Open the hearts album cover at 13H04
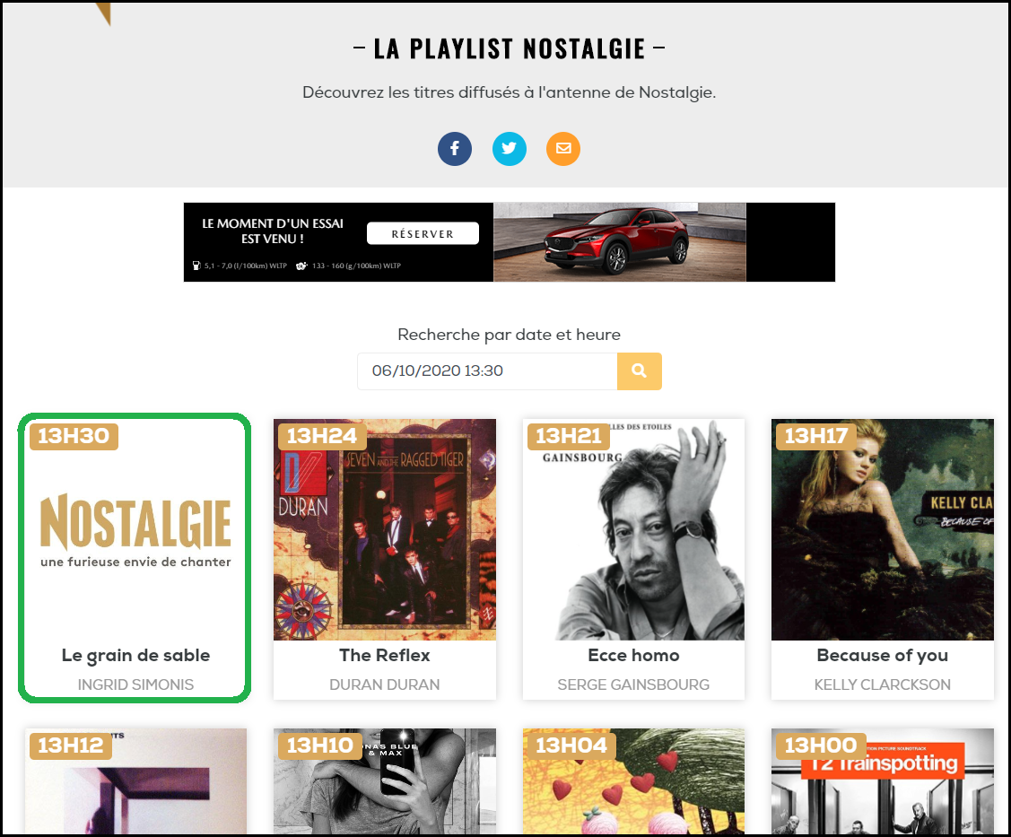 634,780
